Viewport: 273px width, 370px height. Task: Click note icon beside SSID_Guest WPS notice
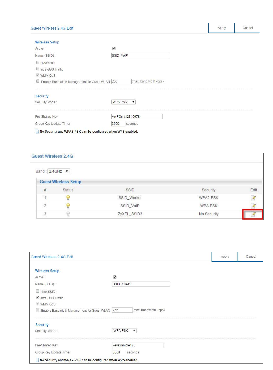[37, 360]
